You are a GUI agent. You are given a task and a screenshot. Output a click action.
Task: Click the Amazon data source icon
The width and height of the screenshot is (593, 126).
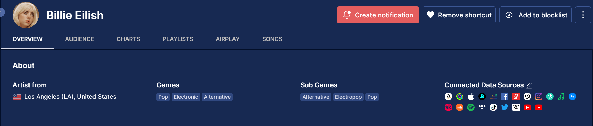pyautogui.click(x=448, y=97)
